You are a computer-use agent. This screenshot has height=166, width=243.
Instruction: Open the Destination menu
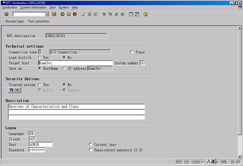click(x=10, y=7)
